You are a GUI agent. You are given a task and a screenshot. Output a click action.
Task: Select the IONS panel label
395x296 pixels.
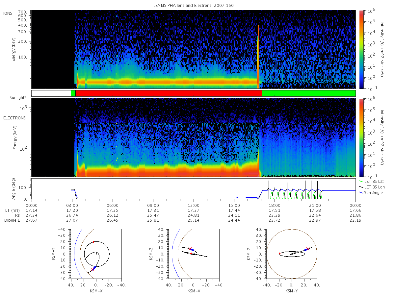(x=8, y=13)
